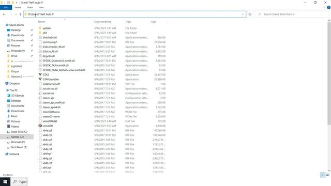Select installscript.vdf file
The width and height of the screenshot is (331, 186).
point(51,84)
